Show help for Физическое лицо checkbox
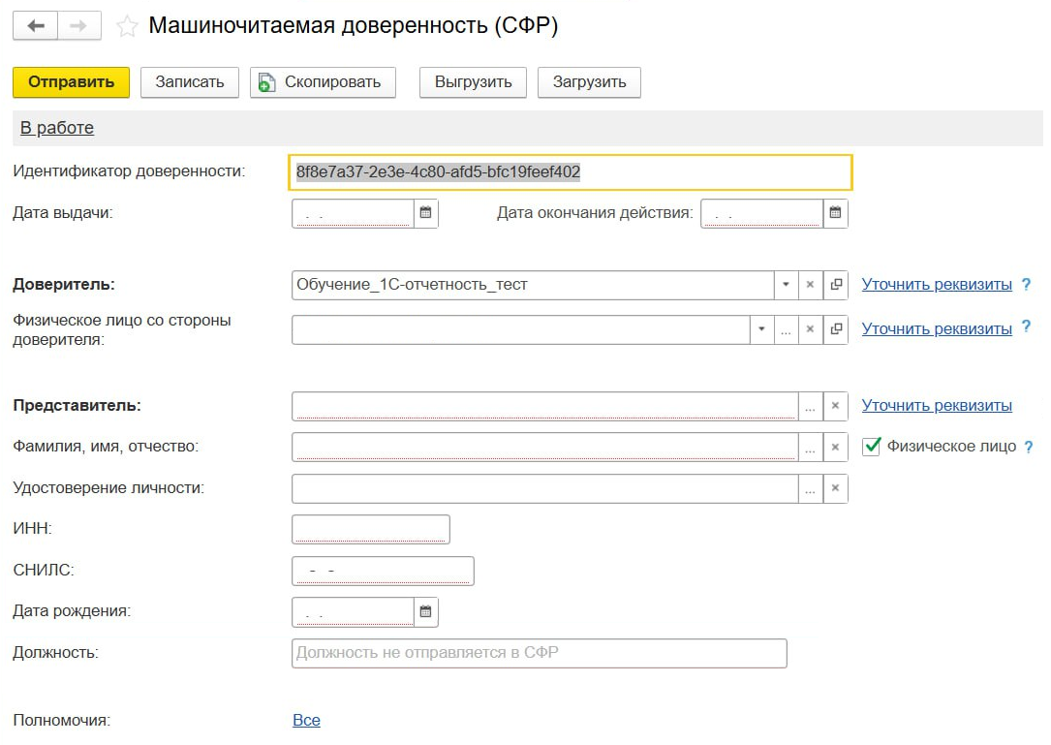The image size is (1051, 745). 1029,448
